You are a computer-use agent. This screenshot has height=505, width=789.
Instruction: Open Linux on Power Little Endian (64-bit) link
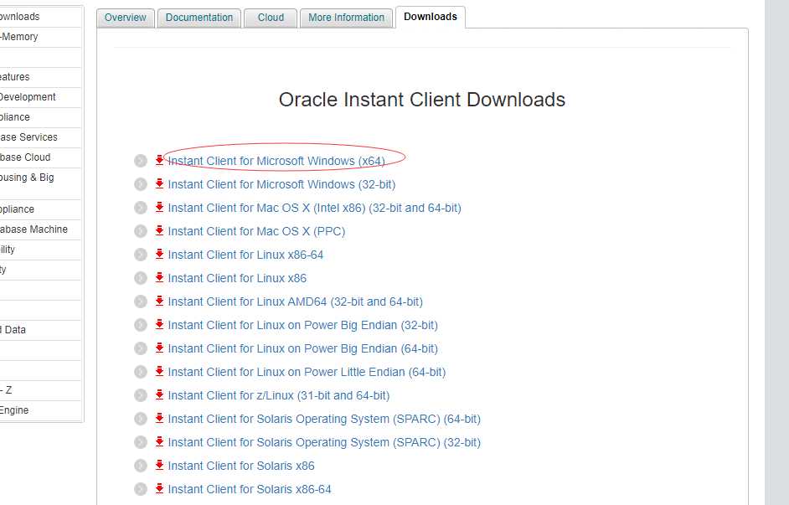(307, 372)
